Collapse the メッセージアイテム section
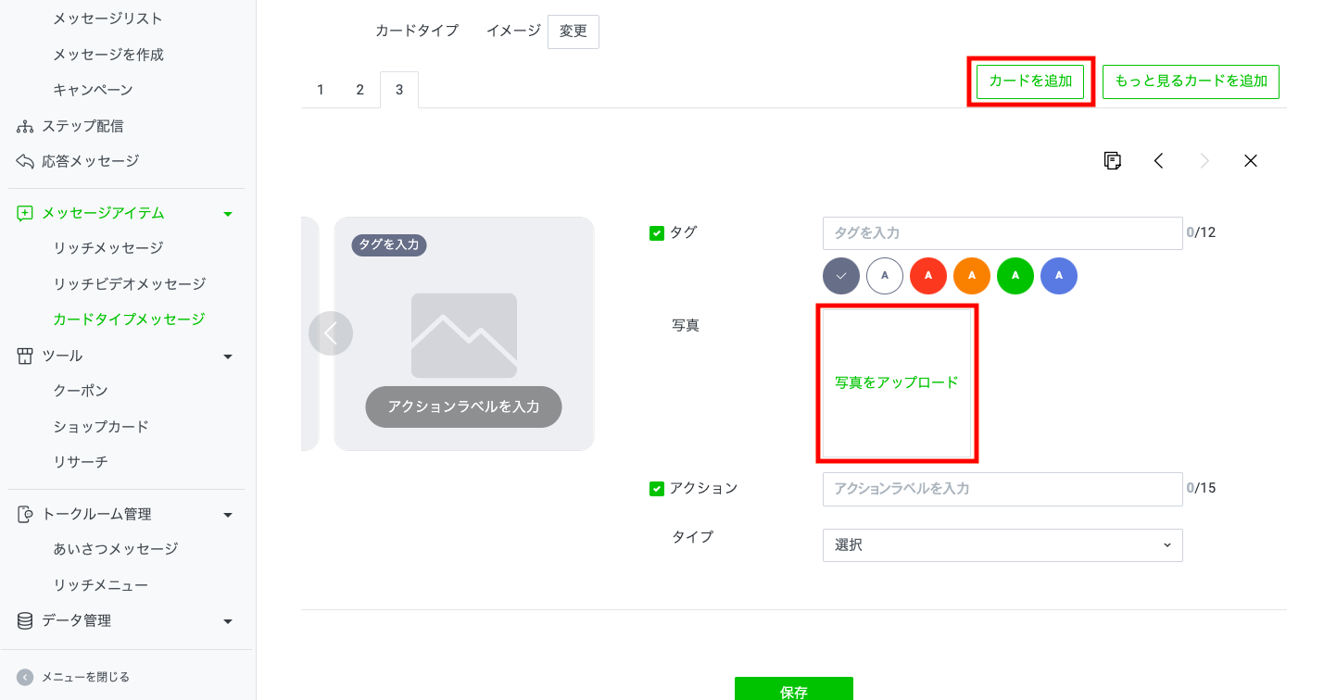The width and height of the screenshot is (1324, 700). click(x=228, y=214)
